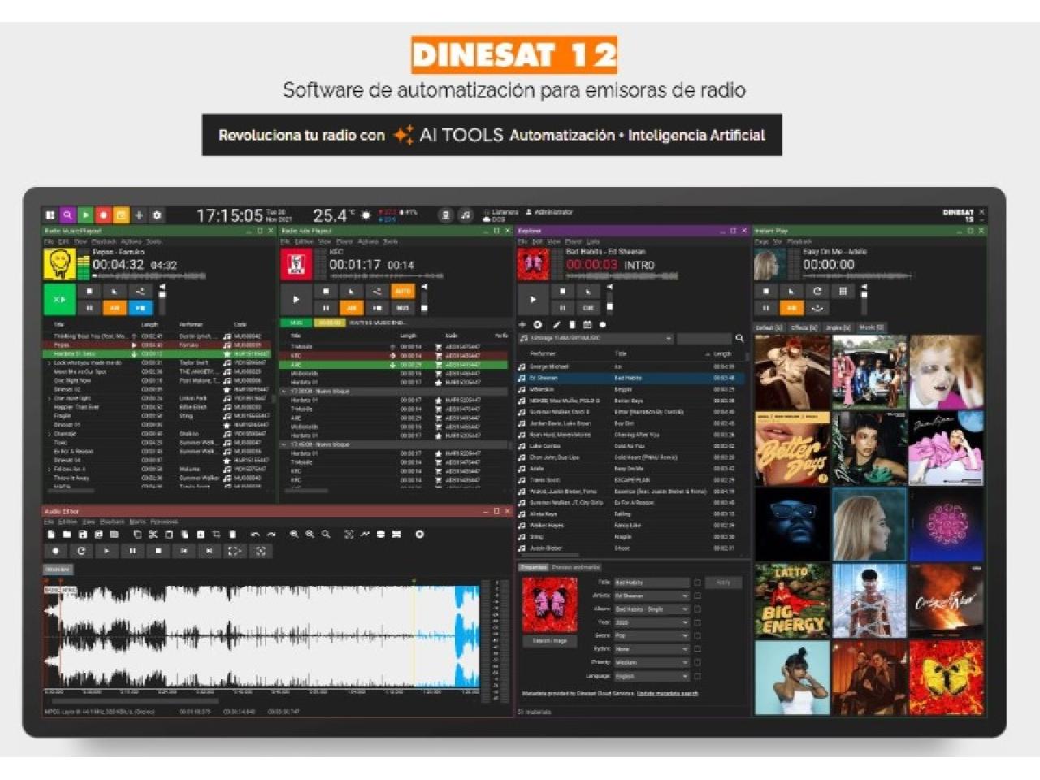Click the CUE button in Explorer
This screenshot has height=780, width=1040.
587,308
